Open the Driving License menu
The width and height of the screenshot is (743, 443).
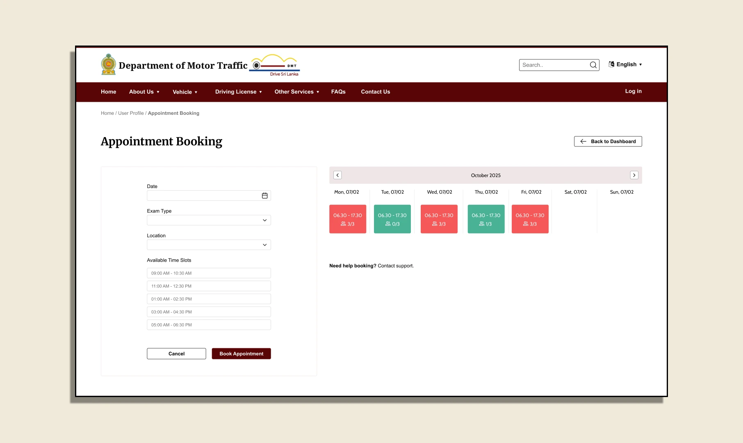(x=238, y=92)
